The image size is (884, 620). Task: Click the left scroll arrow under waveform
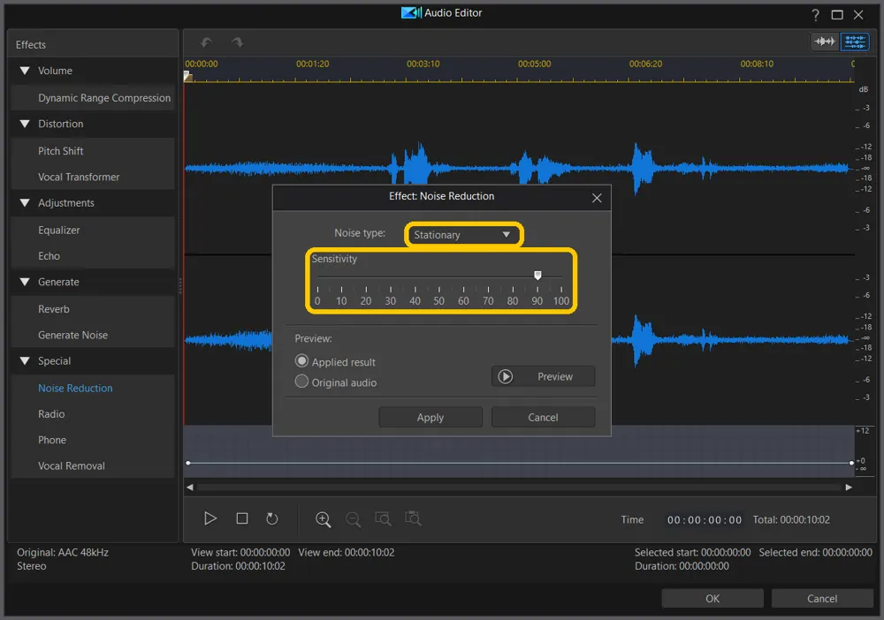190,488
